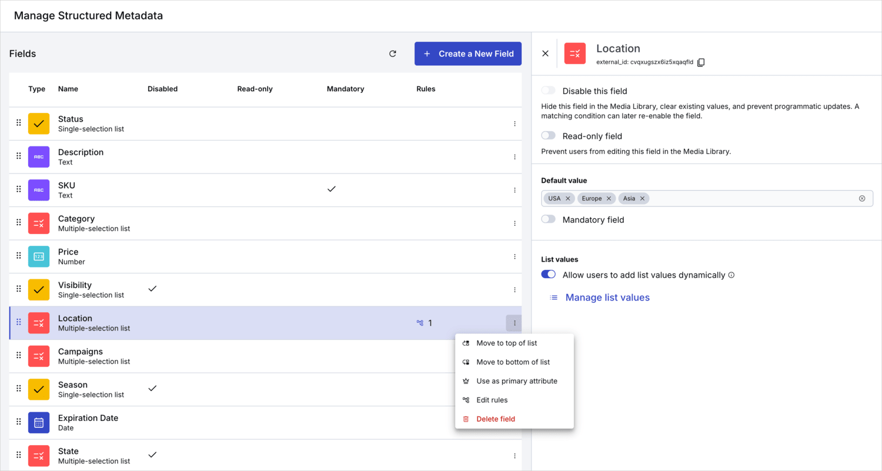Screen dimensions: 882x471
Task: Click the drag handle of Price row
Action: (18, 256)
